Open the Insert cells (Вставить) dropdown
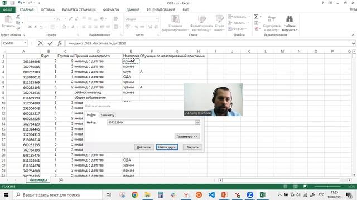 coord(239,17)
